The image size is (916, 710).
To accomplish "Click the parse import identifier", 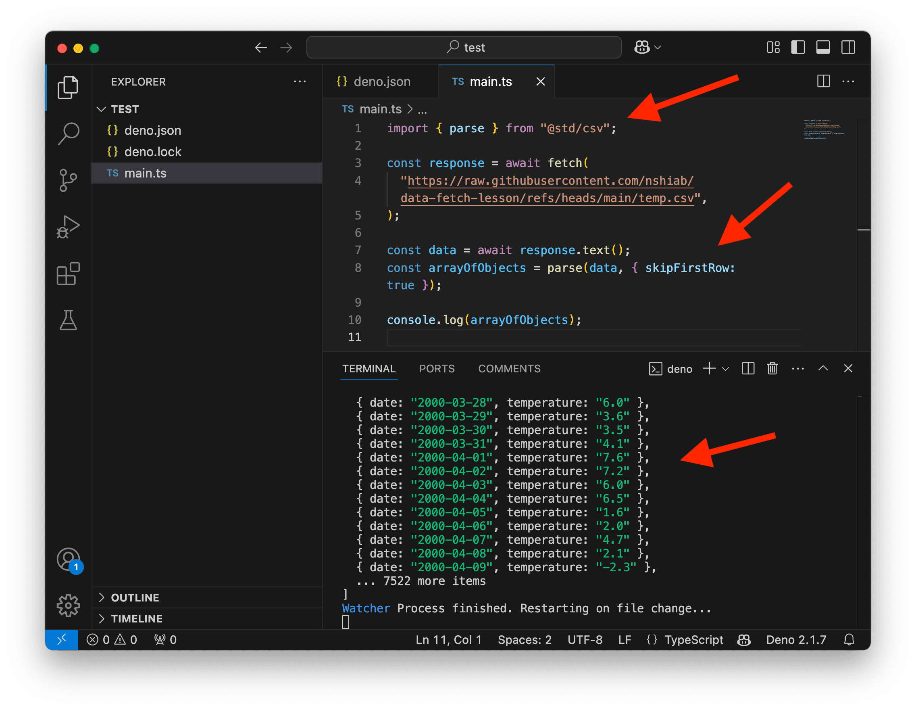I will click(466, 128).
